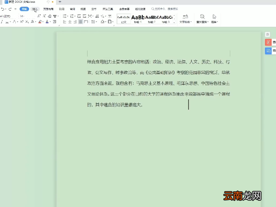
Task: Open the 插入 (Insert) ribbon tab
Action: (35, 9)
